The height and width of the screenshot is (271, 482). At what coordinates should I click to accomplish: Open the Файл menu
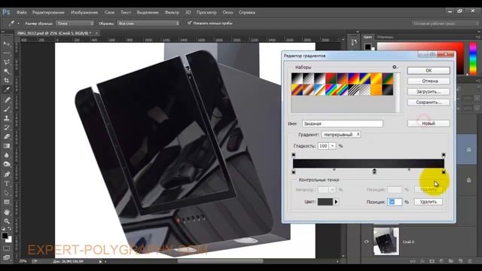(x=22, y=12)
